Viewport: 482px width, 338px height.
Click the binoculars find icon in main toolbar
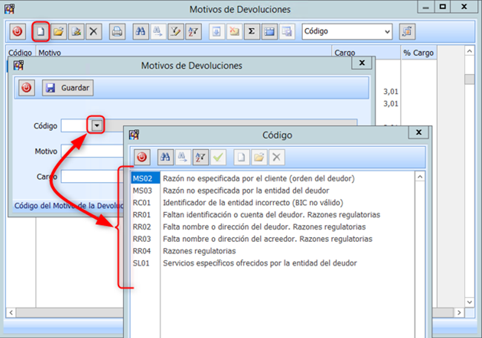click(x=140, y=31)
